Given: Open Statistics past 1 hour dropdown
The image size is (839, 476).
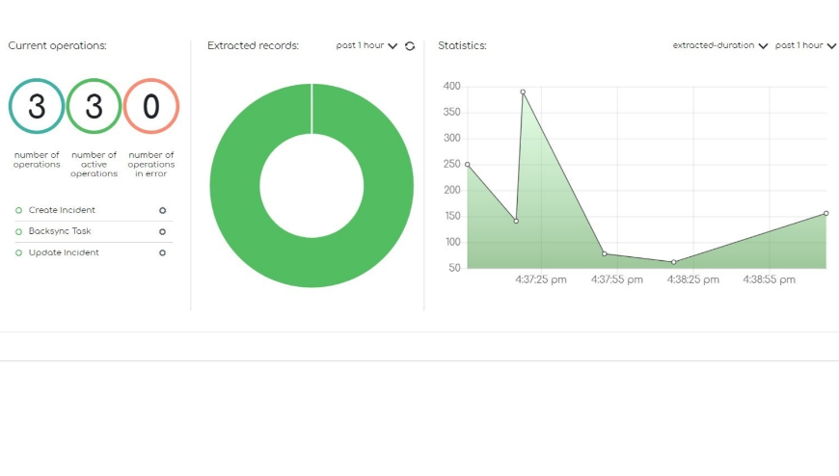Looking at the screenshot, I should click(805, 45).
